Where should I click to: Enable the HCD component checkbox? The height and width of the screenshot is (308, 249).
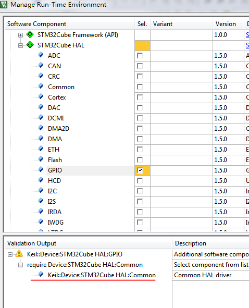click(140, 180)
